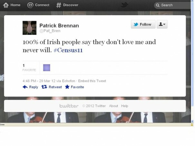Screen dimensions: 195x146
Task: Click the Embed this Tweet link
Action: (92, 81)
